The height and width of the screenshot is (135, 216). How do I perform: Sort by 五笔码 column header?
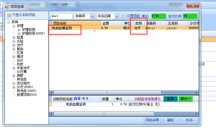177,23
